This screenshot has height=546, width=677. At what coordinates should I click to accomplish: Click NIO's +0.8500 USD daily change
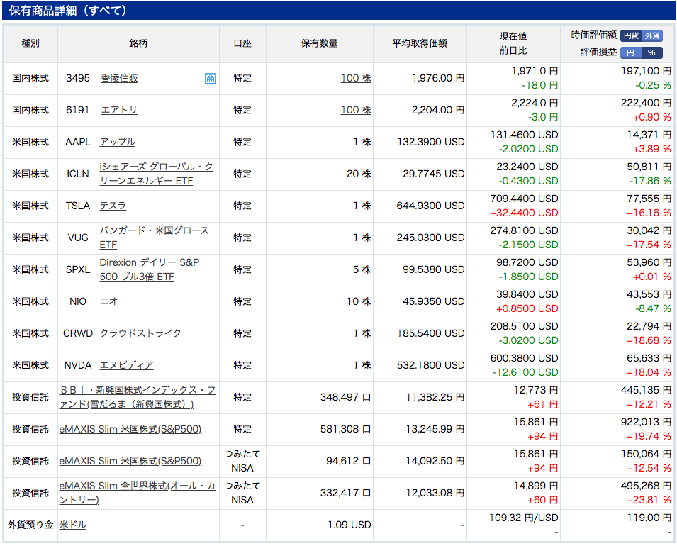[527, 309]
